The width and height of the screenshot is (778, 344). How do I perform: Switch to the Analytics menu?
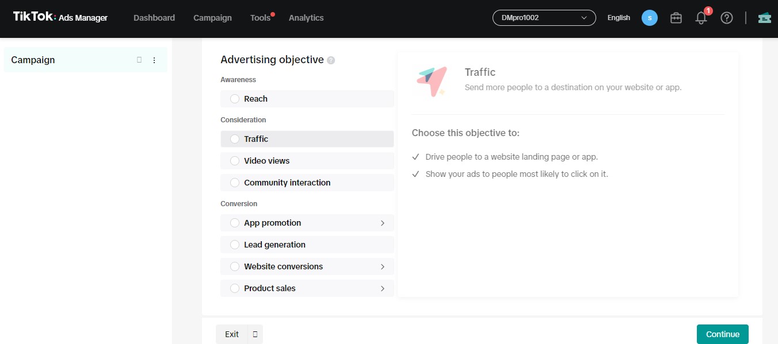[x=306, y=18]
